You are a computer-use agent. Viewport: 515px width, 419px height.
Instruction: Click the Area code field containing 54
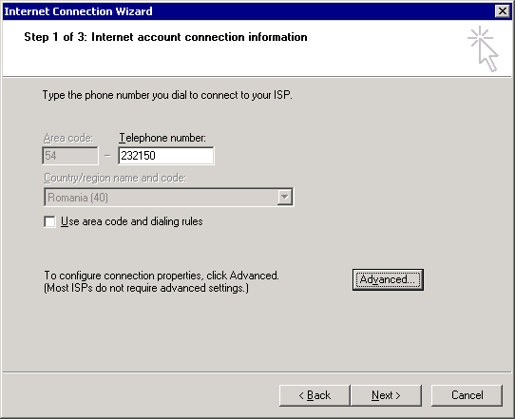point(70,156)
